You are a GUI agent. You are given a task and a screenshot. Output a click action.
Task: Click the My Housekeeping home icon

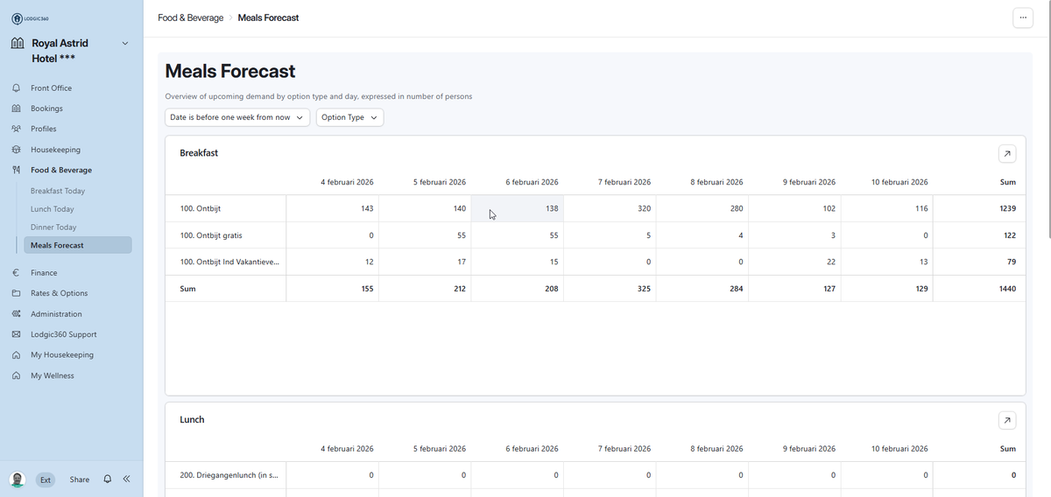(16, 355)
